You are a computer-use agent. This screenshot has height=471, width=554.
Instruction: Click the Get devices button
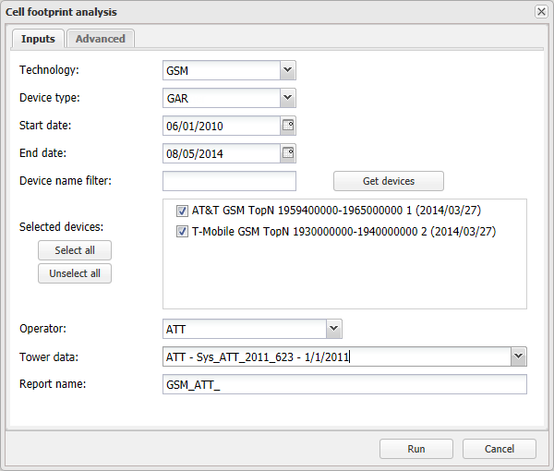tap(388, 181)
